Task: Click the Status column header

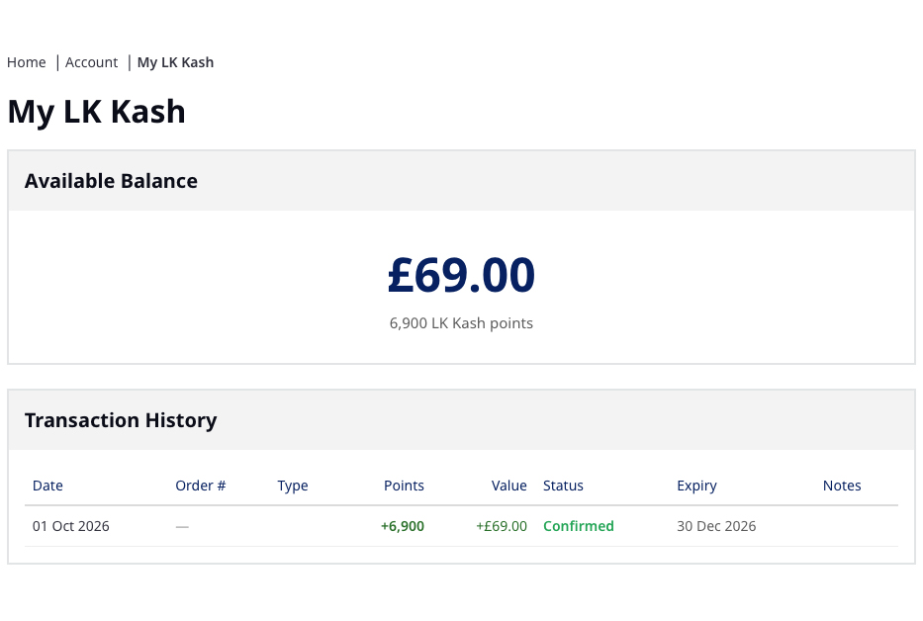Action: (x=563, y=486)
